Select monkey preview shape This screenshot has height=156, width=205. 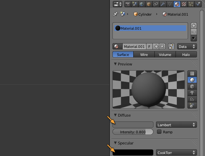(x=192, y=93)
